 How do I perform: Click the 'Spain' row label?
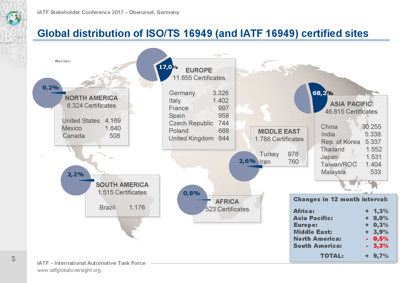coord(177,115)
